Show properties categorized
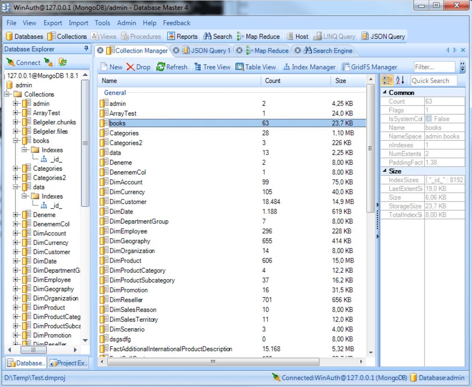Viewport: 472px width, 387px height. pyautogui.click(x=387, y=80)
